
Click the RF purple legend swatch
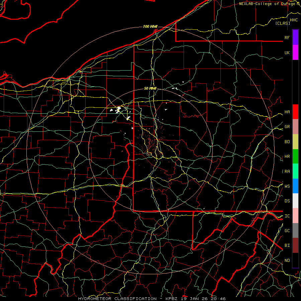295,37
